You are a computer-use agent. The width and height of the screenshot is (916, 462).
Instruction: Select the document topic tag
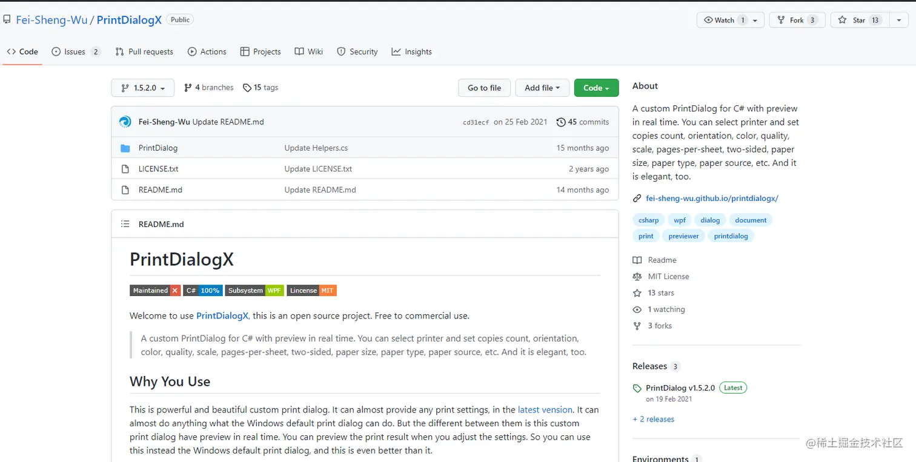click(x=751, y=220)
